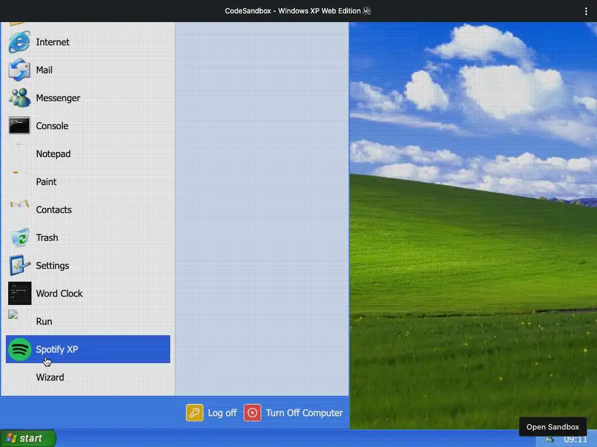Screen dimensions: 597x447
Task: Click the Trash recycle bin icon
Action: (19, 237)
